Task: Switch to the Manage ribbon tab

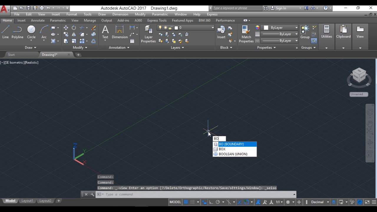Action: click(x=90, y=20)
